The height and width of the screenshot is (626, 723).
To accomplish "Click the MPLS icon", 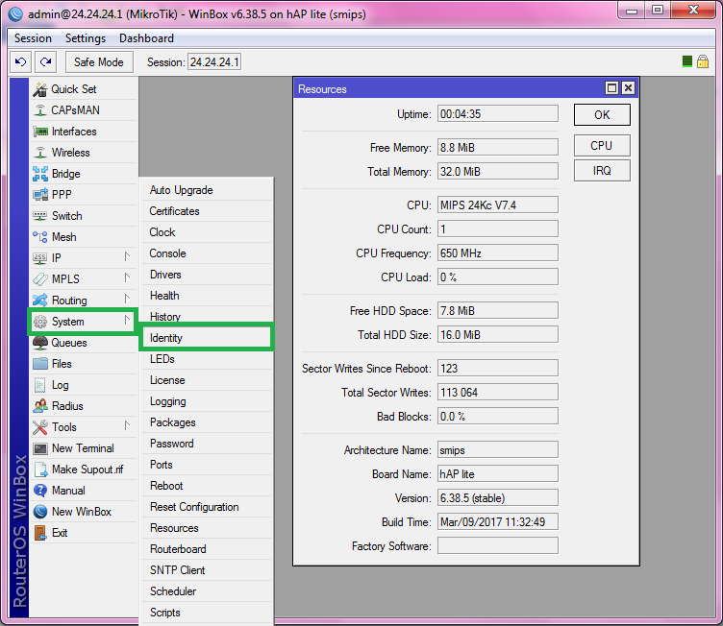I will point(40,279).
